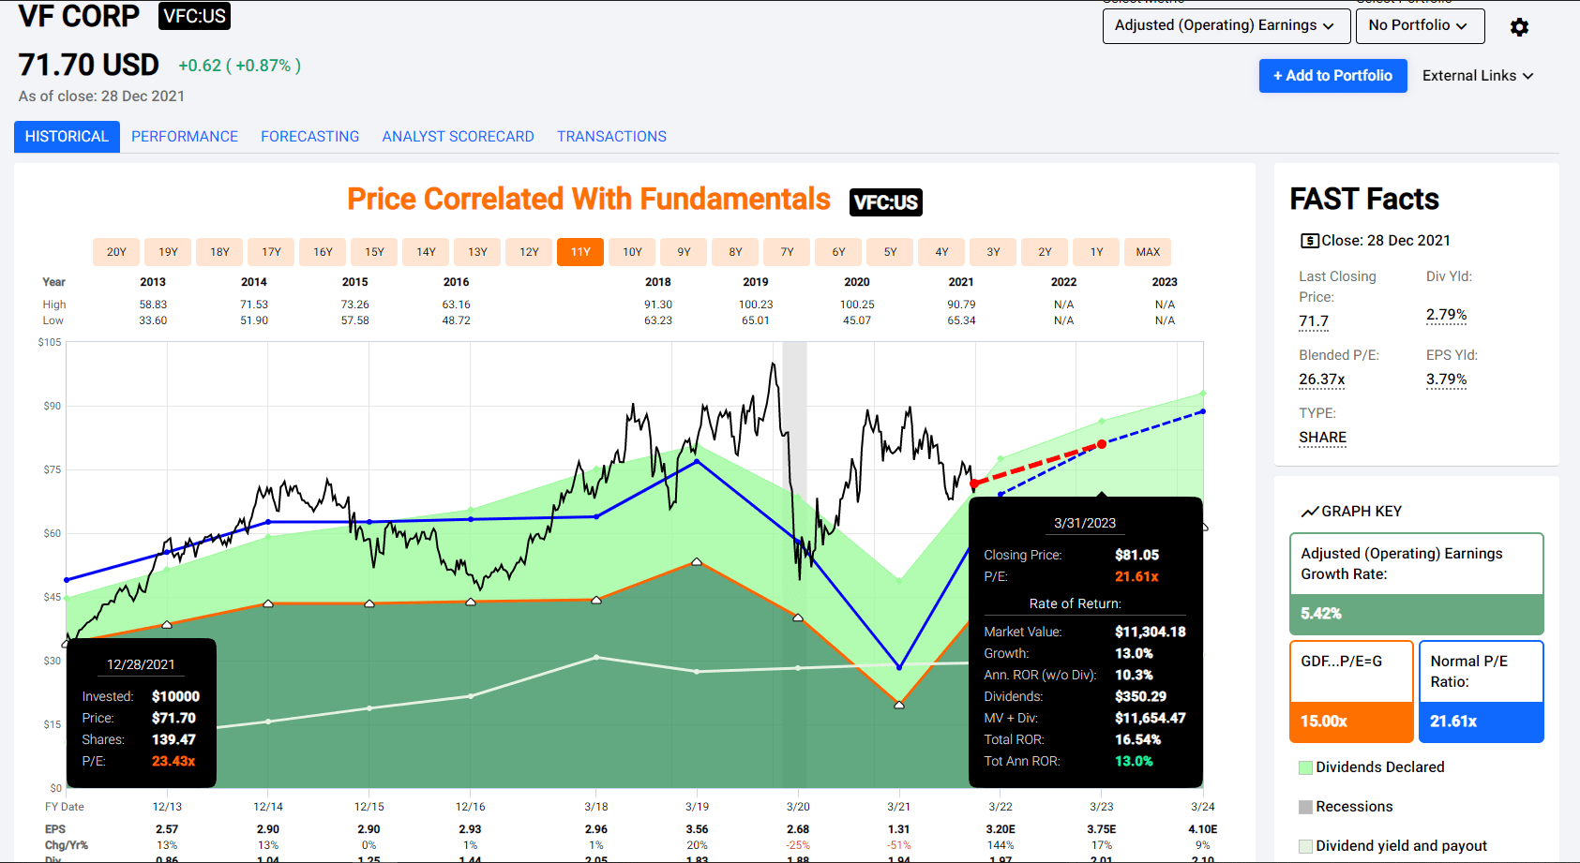The width and height of the screenshot is (1580, 863).
Task: Switch to the PERFORMANCE tab
Action: (x=185, y=137)
